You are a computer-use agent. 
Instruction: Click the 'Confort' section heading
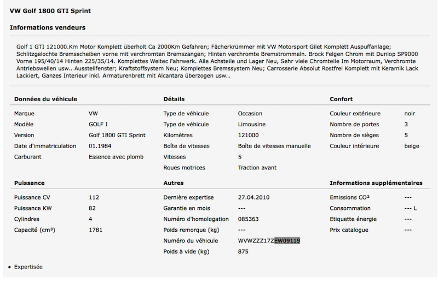coord(341,99)
